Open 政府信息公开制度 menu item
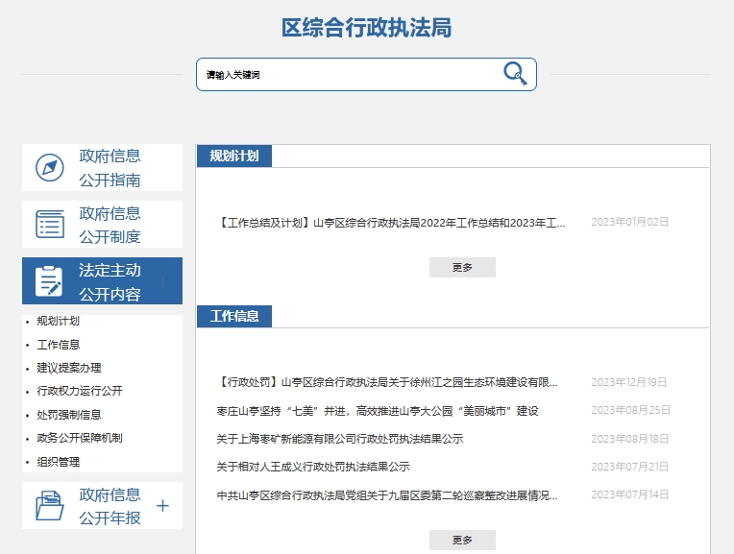This screenshot has height=554, width=734. point(102,224)
